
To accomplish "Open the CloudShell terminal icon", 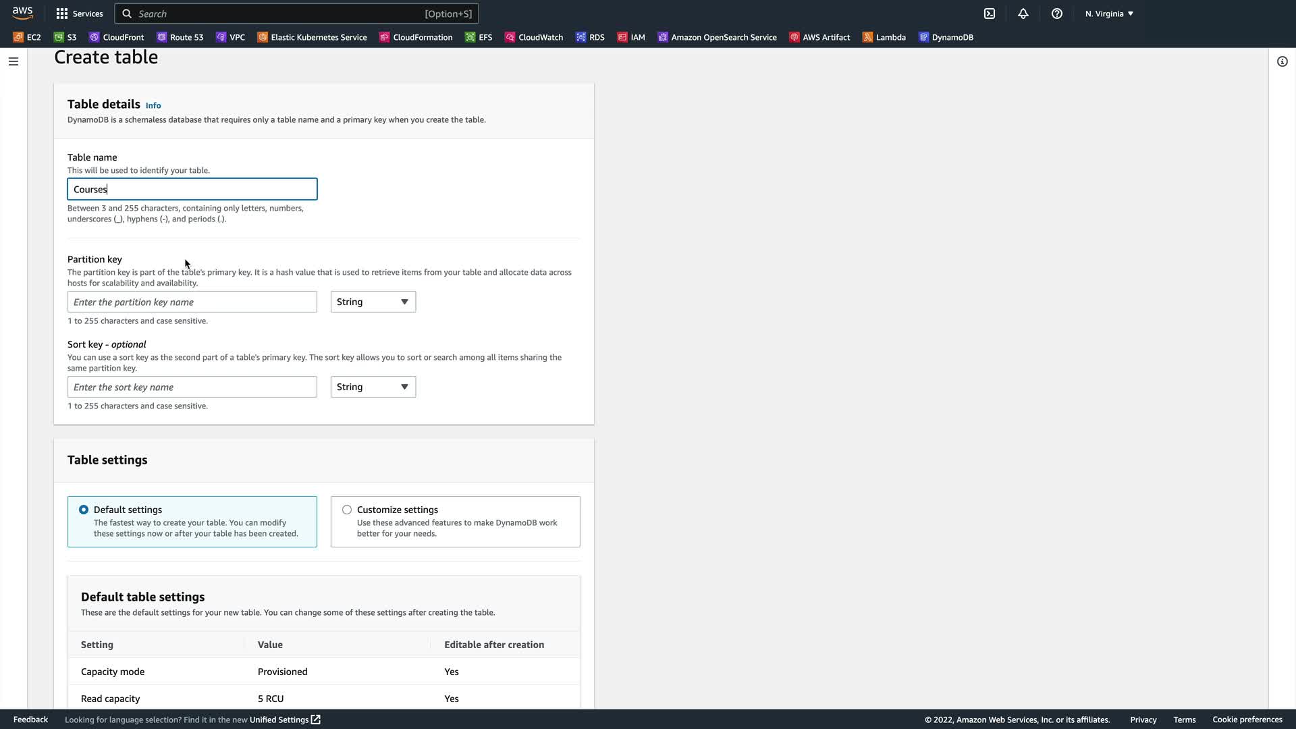I will [990, 13].
